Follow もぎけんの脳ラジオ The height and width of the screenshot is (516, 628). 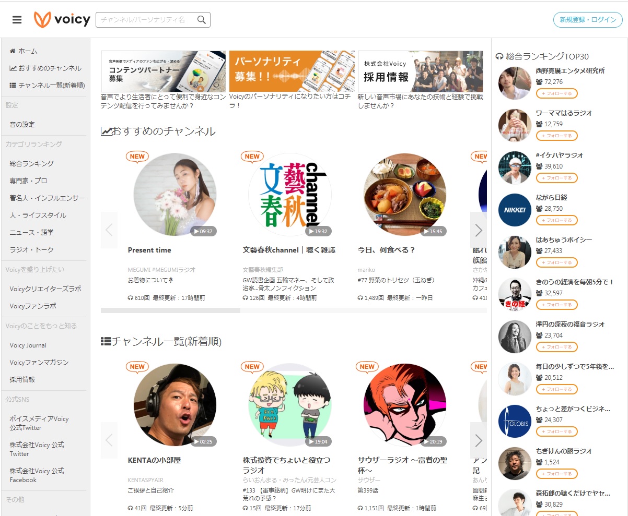[556, 474]
